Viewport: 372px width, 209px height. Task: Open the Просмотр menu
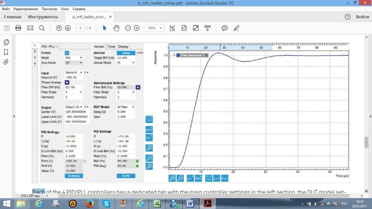49,8
